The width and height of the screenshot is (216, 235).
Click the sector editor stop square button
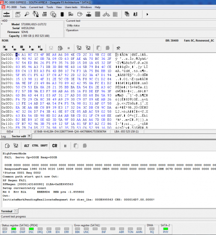tap(68, 48)
